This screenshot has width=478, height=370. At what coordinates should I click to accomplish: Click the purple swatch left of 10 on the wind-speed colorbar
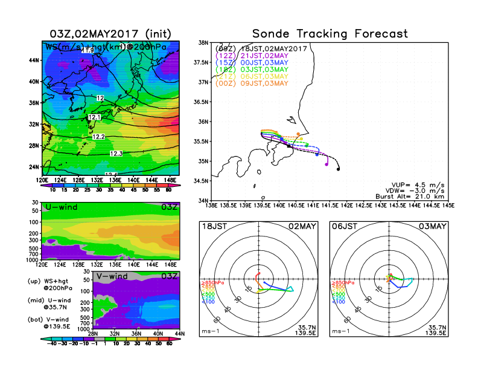(x=47, y=185)
